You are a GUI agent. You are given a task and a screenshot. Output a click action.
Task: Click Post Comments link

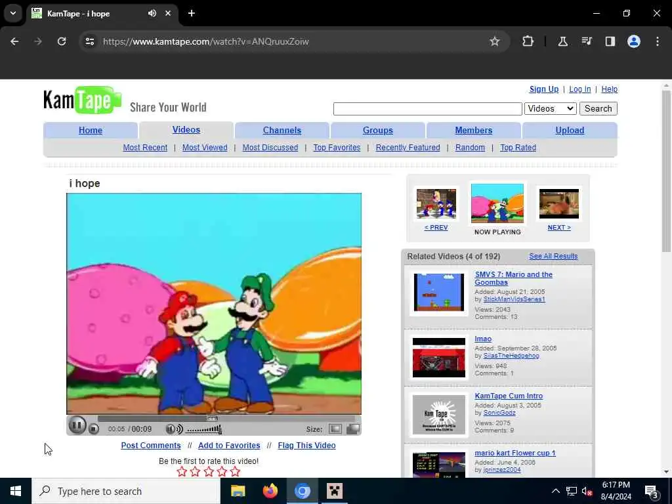click(151, 446)
